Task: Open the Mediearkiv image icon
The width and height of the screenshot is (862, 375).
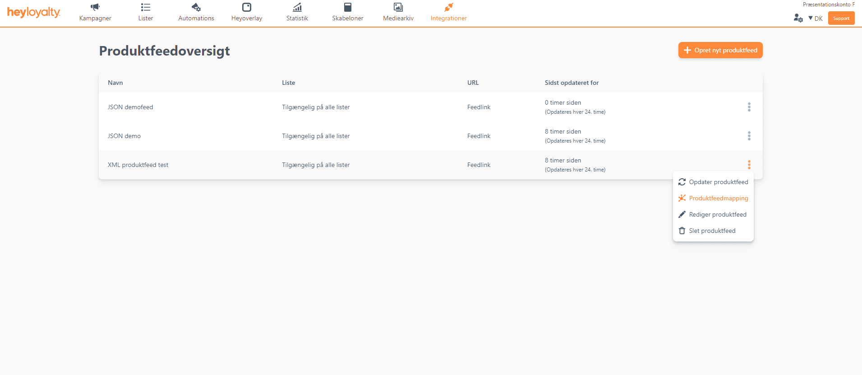Action: tap(398, 7)
